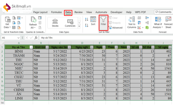Image resolution: width=173 pixels, height=108 pixels.
Task: Select cell with value 67
Action: (163, 56)
